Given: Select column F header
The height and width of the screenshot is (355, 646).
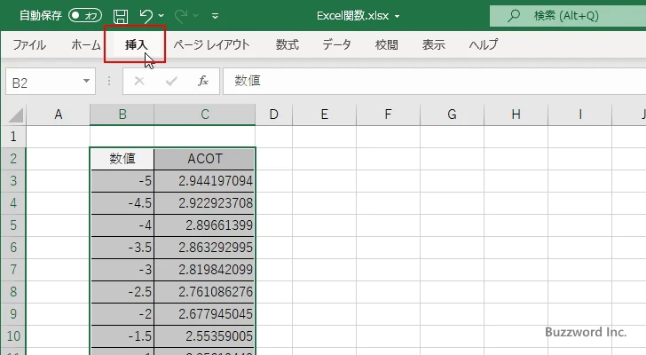Looking at the screenshot, I should (388, 114).
